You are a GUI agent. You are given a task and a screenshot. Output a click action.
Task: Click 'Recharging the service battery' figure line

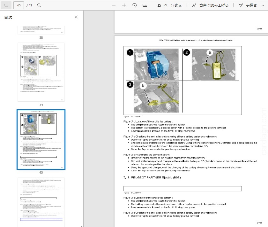147,154
